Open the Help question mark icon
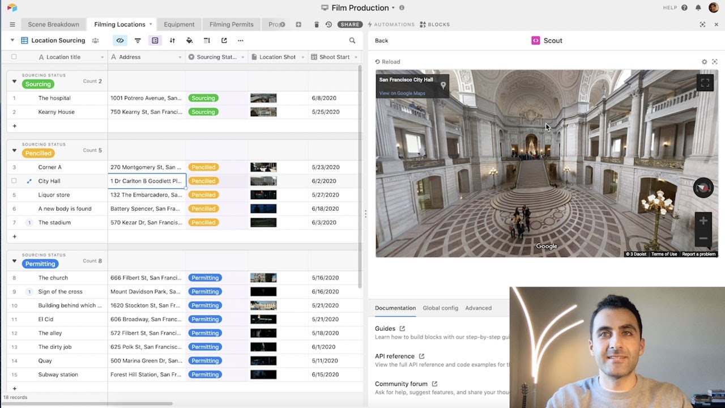Viewport: 725px width, 408px height. (684, 8)
